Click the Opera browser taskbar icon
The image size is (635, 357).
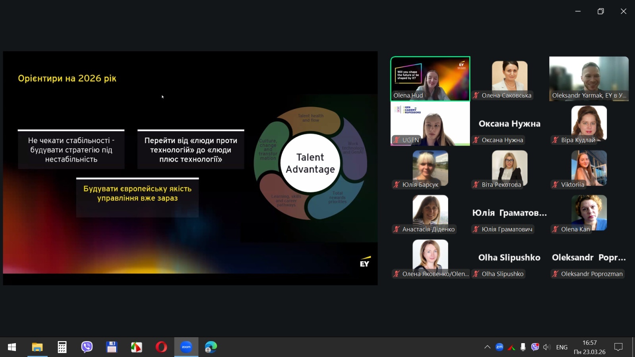(x=161, y=347)
